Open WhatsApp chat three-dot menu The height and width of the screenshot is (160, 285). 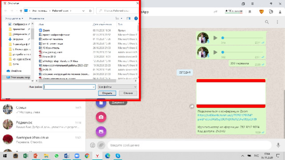(x=277, y=22)
